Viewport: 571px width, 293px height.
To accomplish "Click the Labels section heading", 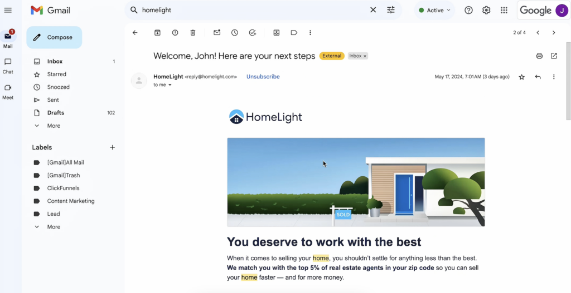I will tap(42, 147).
